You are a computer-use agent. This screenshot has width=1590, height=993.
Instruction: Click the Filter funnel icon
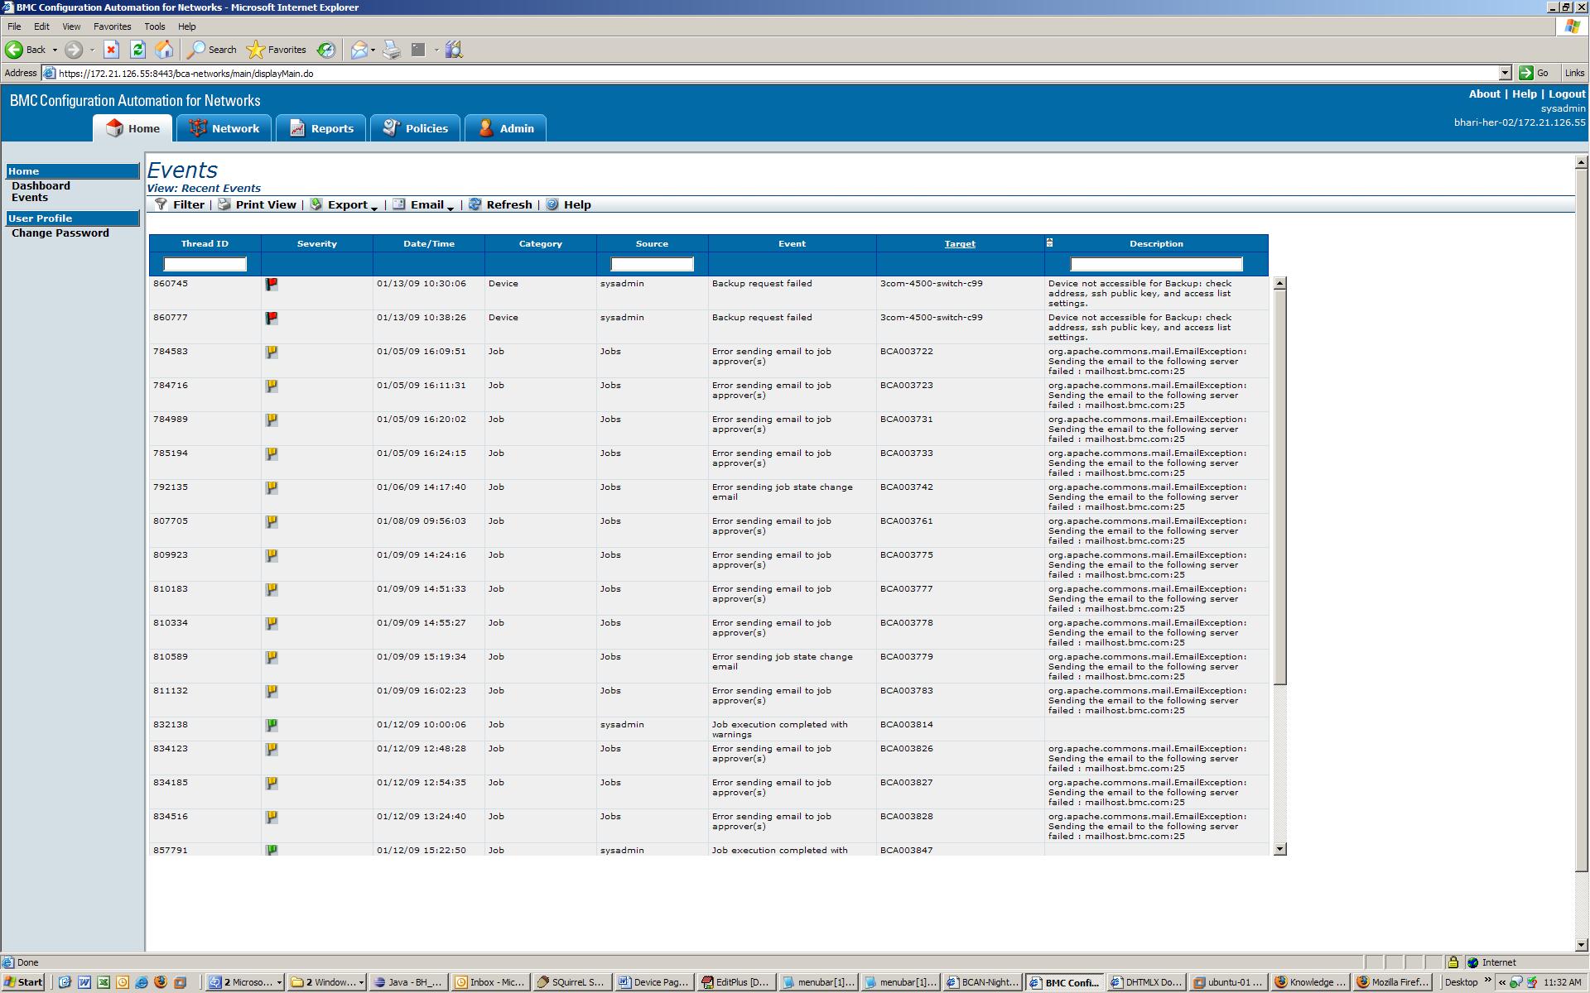pos(161,204)
